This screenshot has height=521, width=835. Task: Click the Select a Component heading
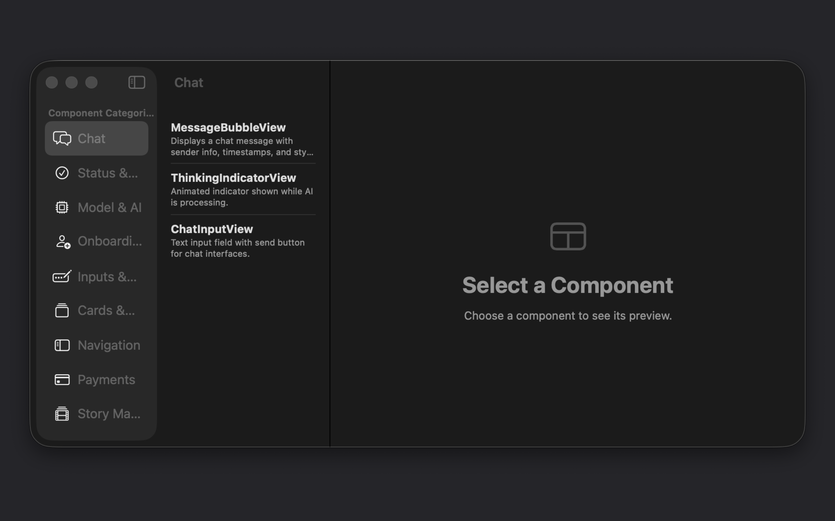pyautogui.click(x=568, y=285)
